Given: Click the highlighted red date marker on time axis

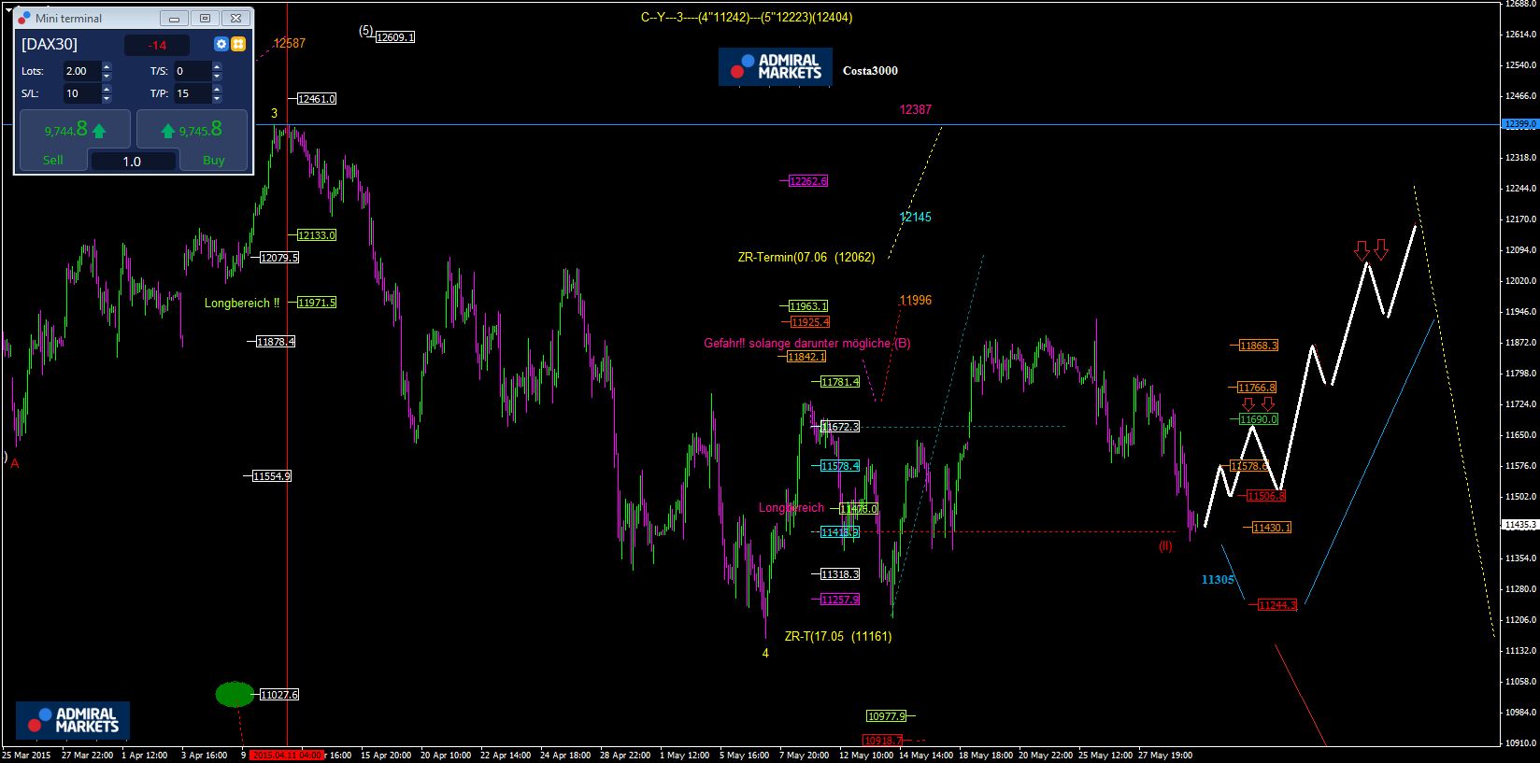Looking at the screenshot, I should click(287, 755).
